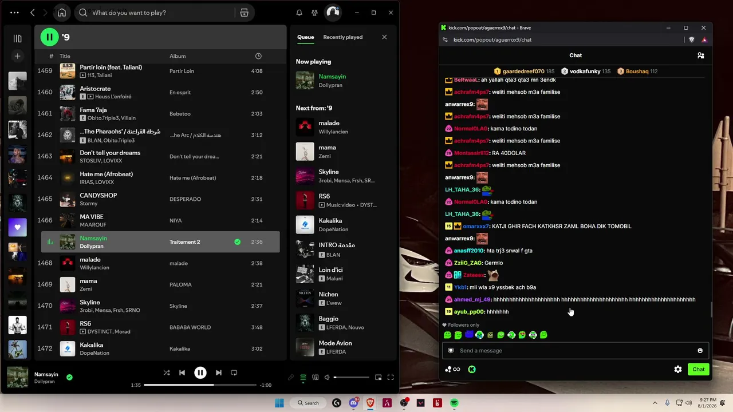Click the first green emote in quick emote row

(x=448, y=335)
